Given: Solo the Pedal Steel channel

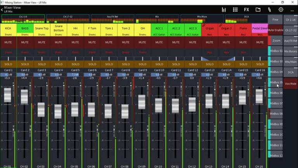Looking at the screenshot, I should [x=260, y=64].
